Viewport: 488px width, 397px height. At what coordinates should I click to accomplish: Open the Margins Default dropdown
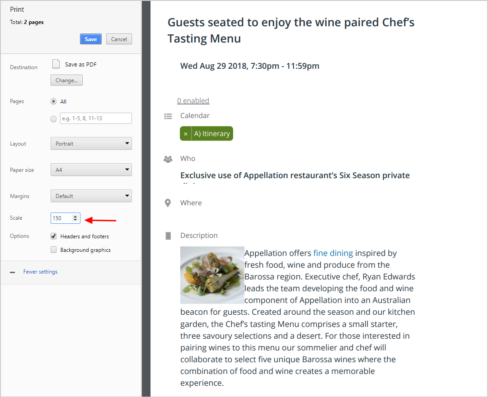coord(91,196)
